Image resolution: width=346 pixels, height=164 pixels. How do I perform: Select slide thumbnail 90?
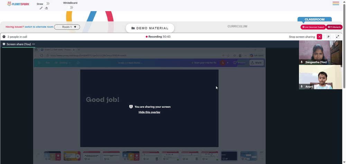(92, 156)
